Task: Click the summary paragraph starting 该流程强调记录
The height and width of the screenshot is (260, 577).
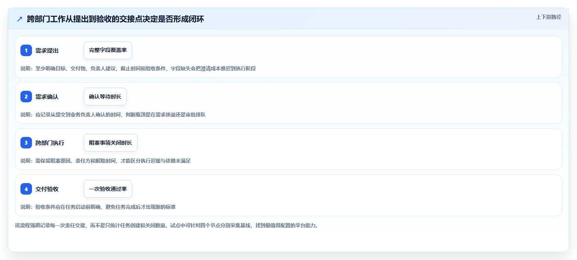Action: [x=167, y=225]
